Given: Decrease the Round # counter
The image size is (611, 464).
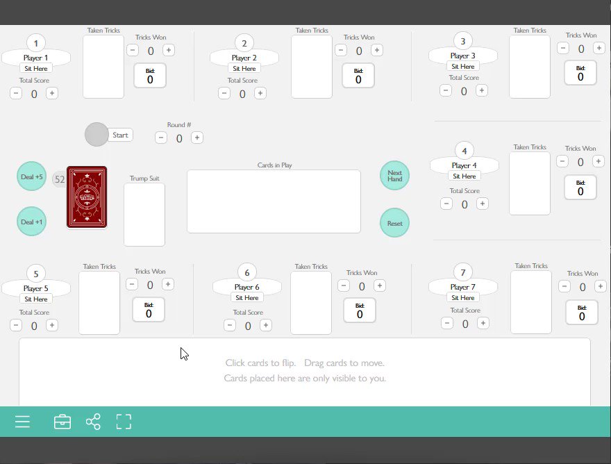Looking at the screenshot, I should (x=161, y=138).
